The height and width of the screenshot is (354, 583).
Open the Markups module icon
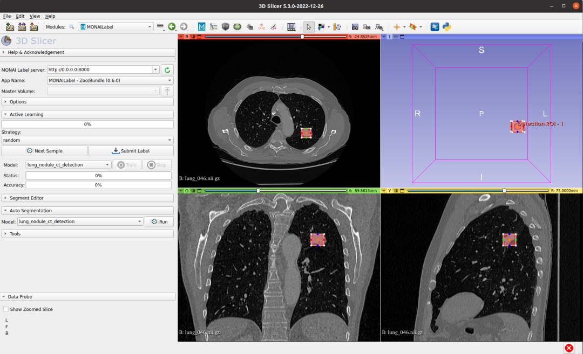tap(261, 27)
